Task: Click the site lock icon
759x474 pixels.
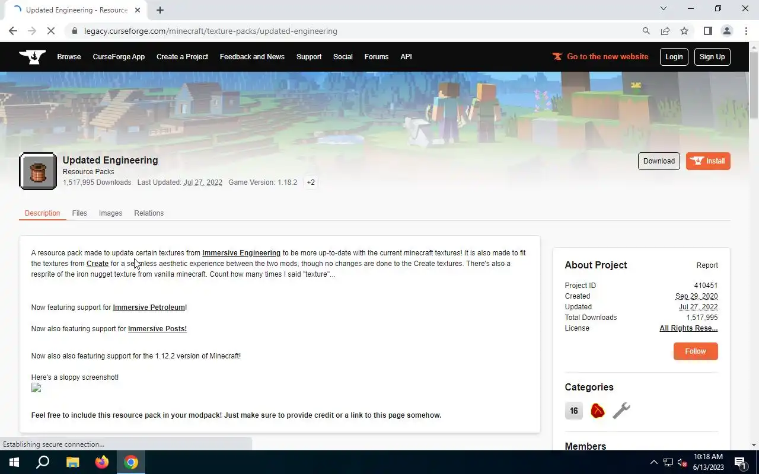Action: click(x=74, y=31)
